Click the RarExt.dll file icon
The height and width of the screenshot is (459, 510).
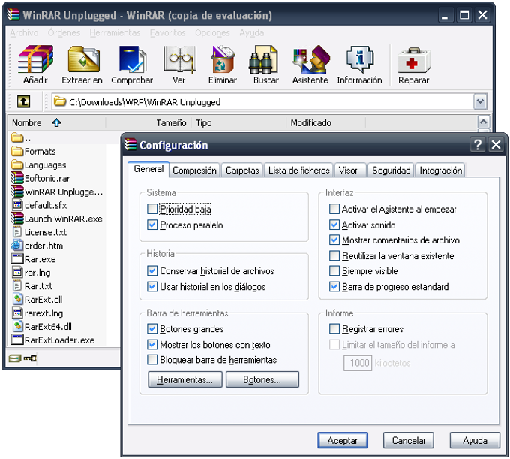(17, 299)
